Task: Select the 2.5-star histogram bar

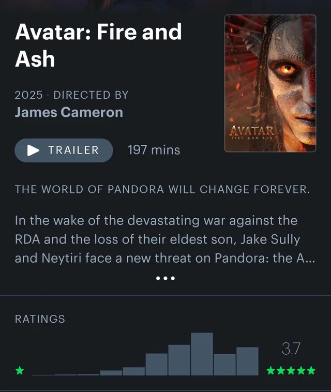Action: coord(134,371)
